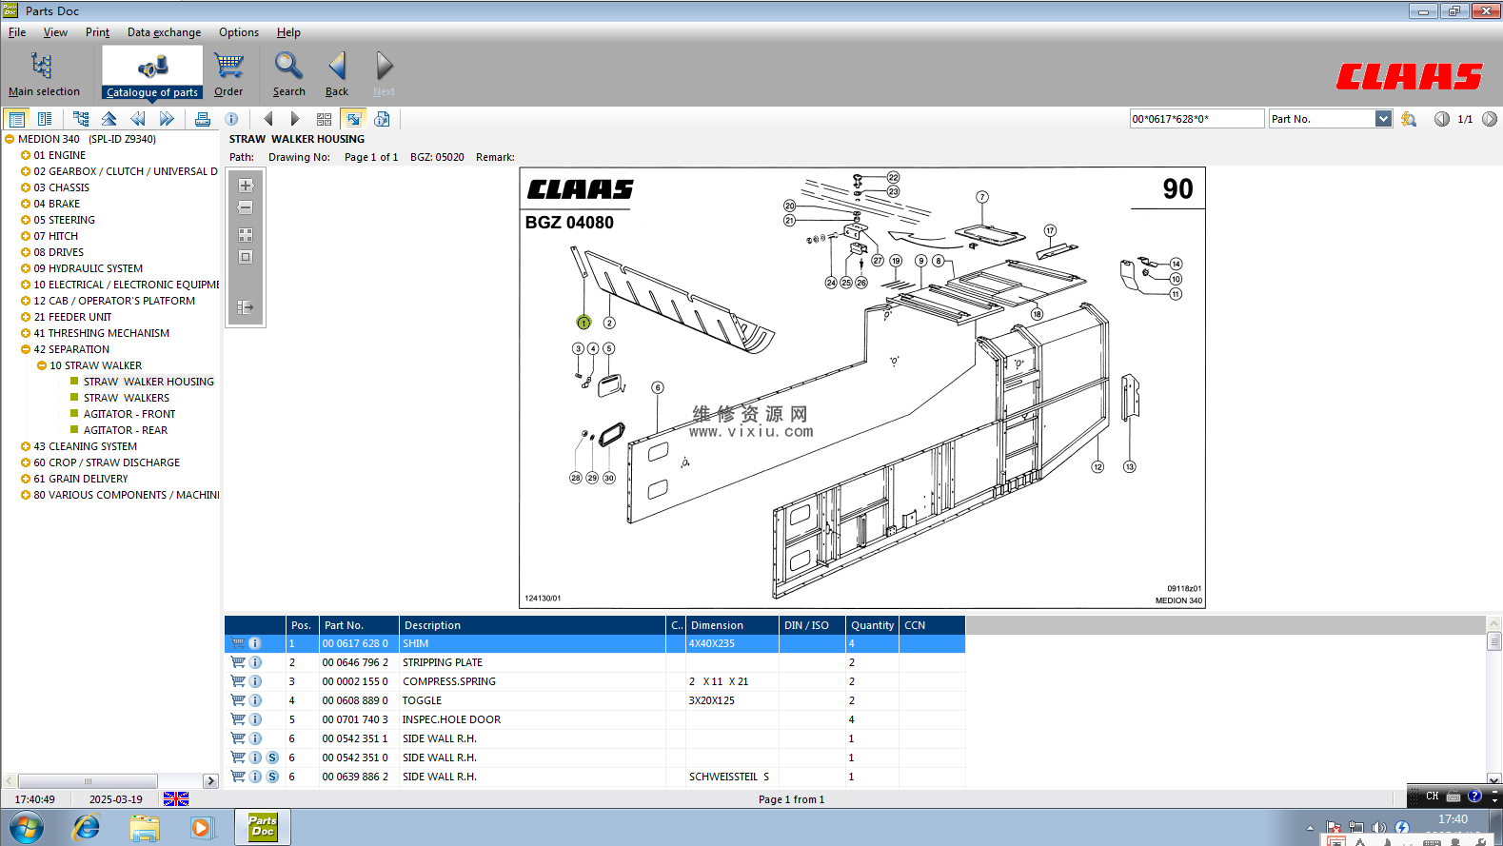Toggle the highlighted drawing display mode button
Viewport: 1503px width, 846px height.
353,119
